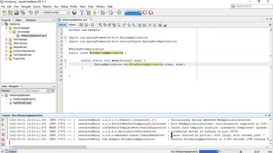Select HolaSpringApplication.java in Projects tree

(33, 36)
